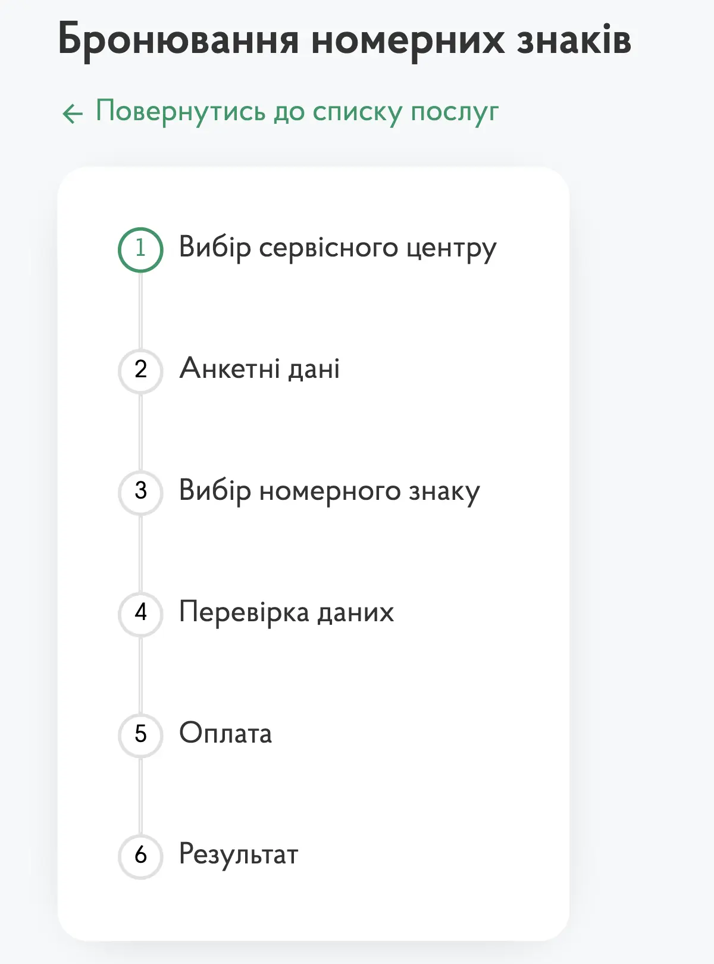Image resolution: width=714 pixels, height=964 pixels.
Task: Click the step 5 number circle
Action: click(x=140, y=735)
